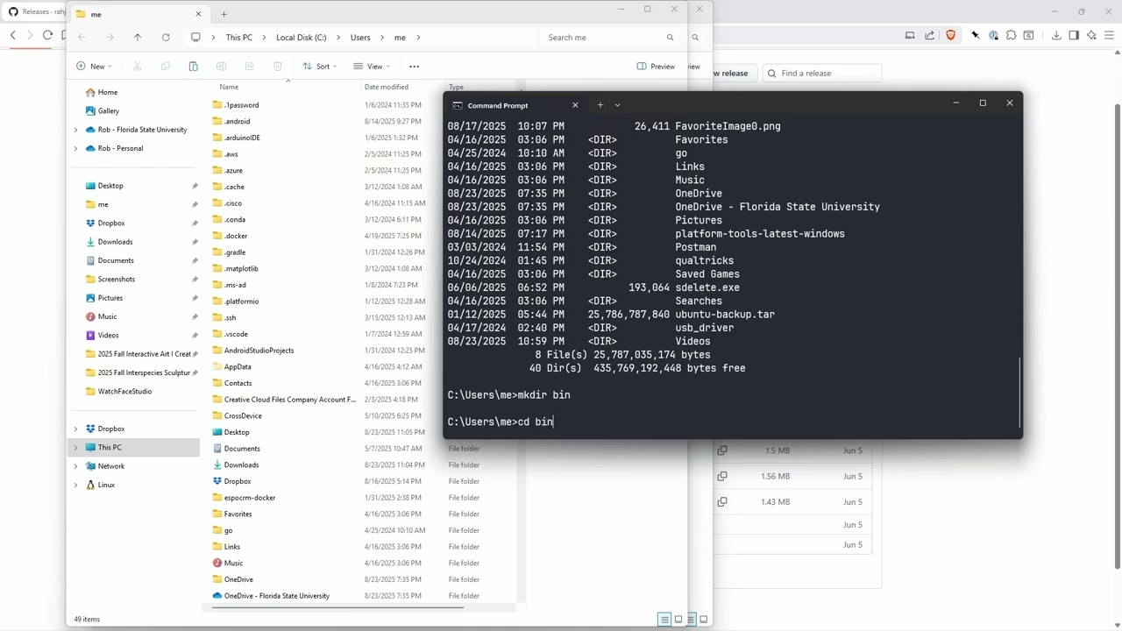Add a new File Explorer tab
Image resolution: width=1122 pixels, height=631 pixels.
pyautogui.click(x=224, y=14)
